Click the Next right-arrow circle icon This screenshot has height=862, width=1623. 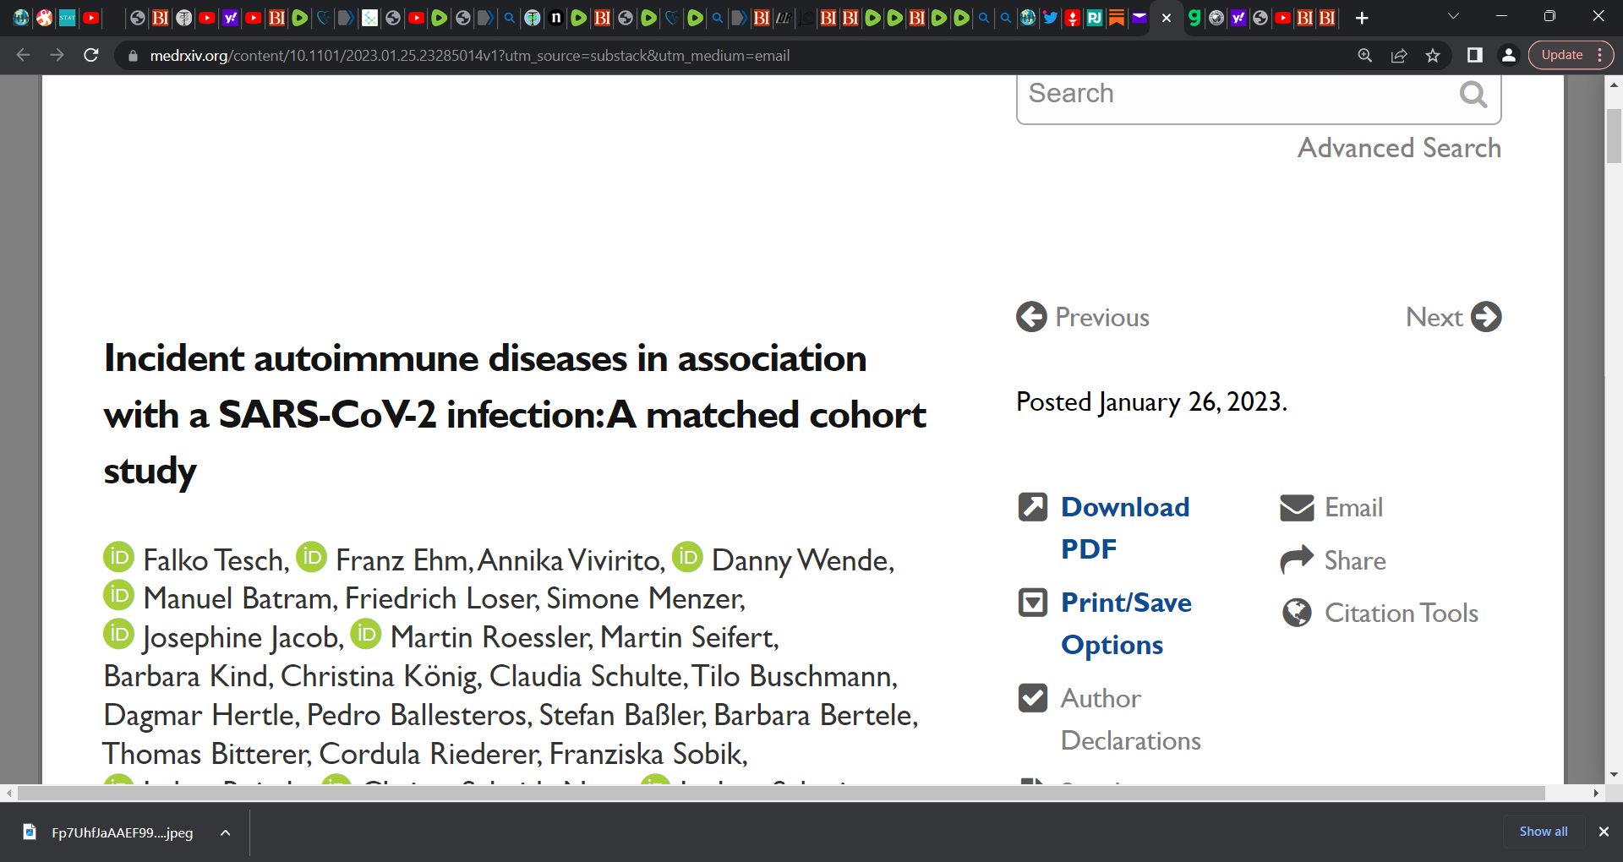(x=1486, y=317)
